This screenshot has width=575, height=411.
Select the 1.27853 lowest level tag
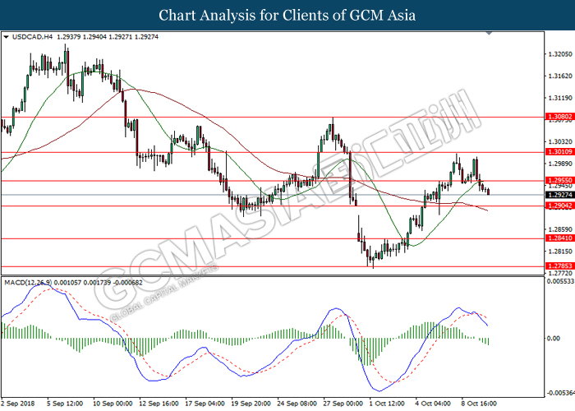click(x=559, y=266)
